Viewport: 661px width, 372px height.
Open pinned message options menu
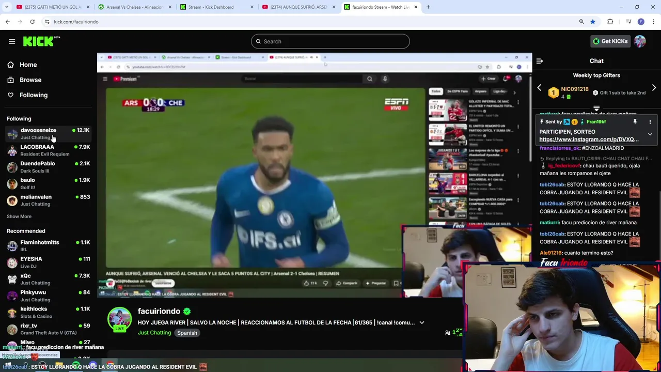[x=650, y=122]
